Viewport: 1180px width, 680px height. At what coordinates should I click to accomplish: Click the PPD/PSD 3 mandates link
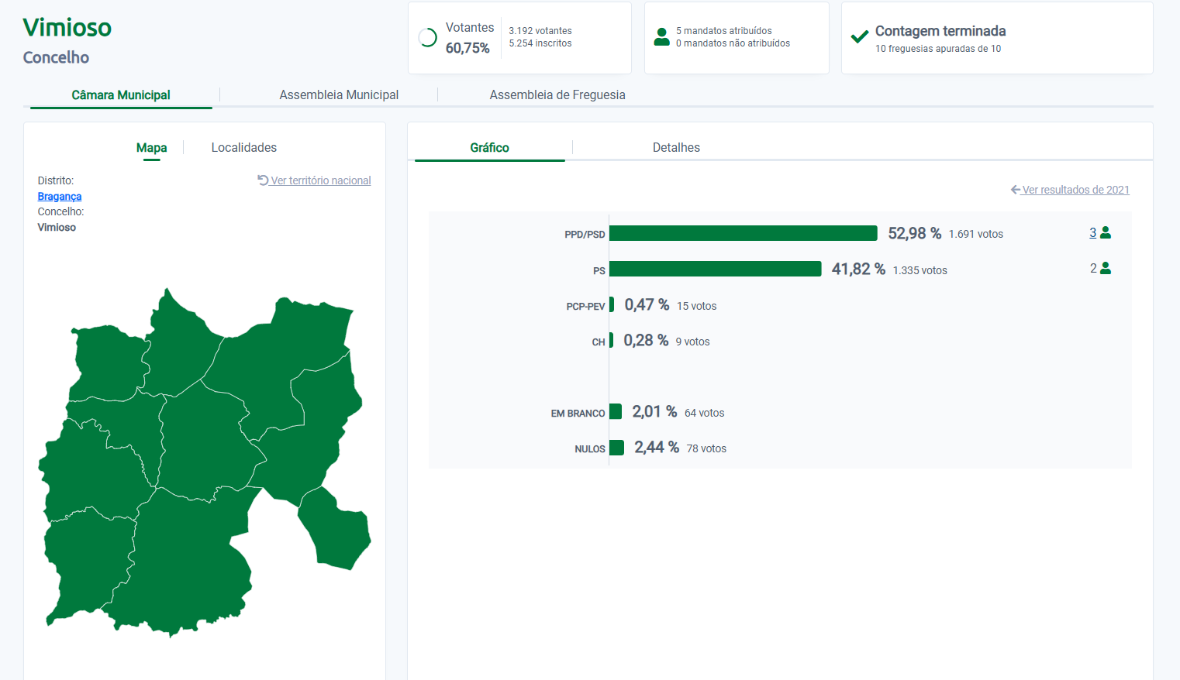(x=1092, y=232)
